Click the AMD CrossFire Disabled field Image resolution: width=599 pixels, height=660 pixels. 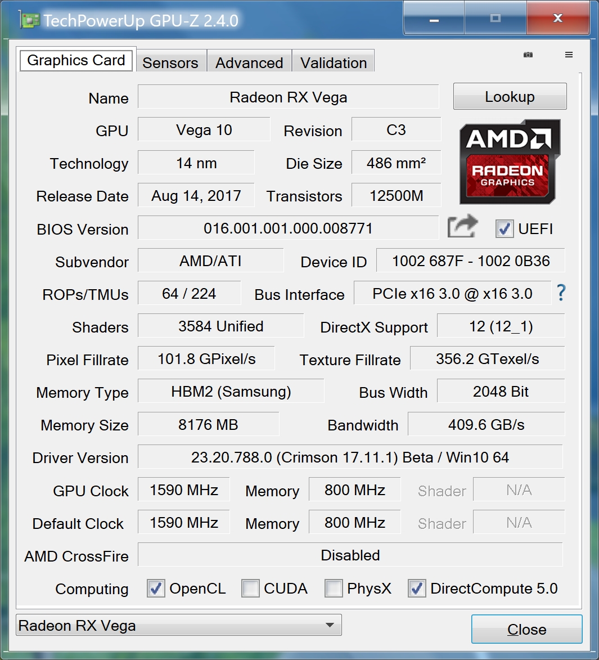click(350, 555)
